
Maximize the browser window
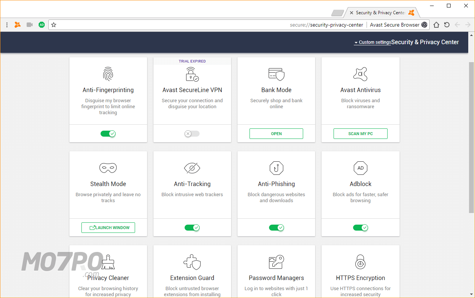449,6
